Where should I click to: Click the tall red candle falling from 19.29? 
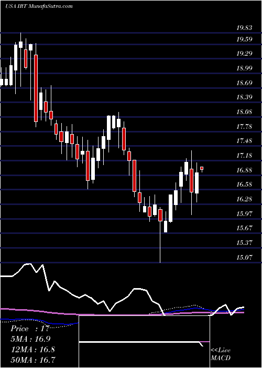click(36, 88)
